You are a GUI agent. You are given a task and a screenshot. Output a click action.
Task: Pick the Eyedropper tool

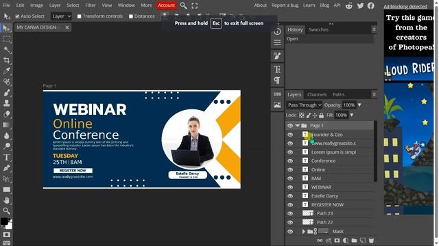coord(6,71)
